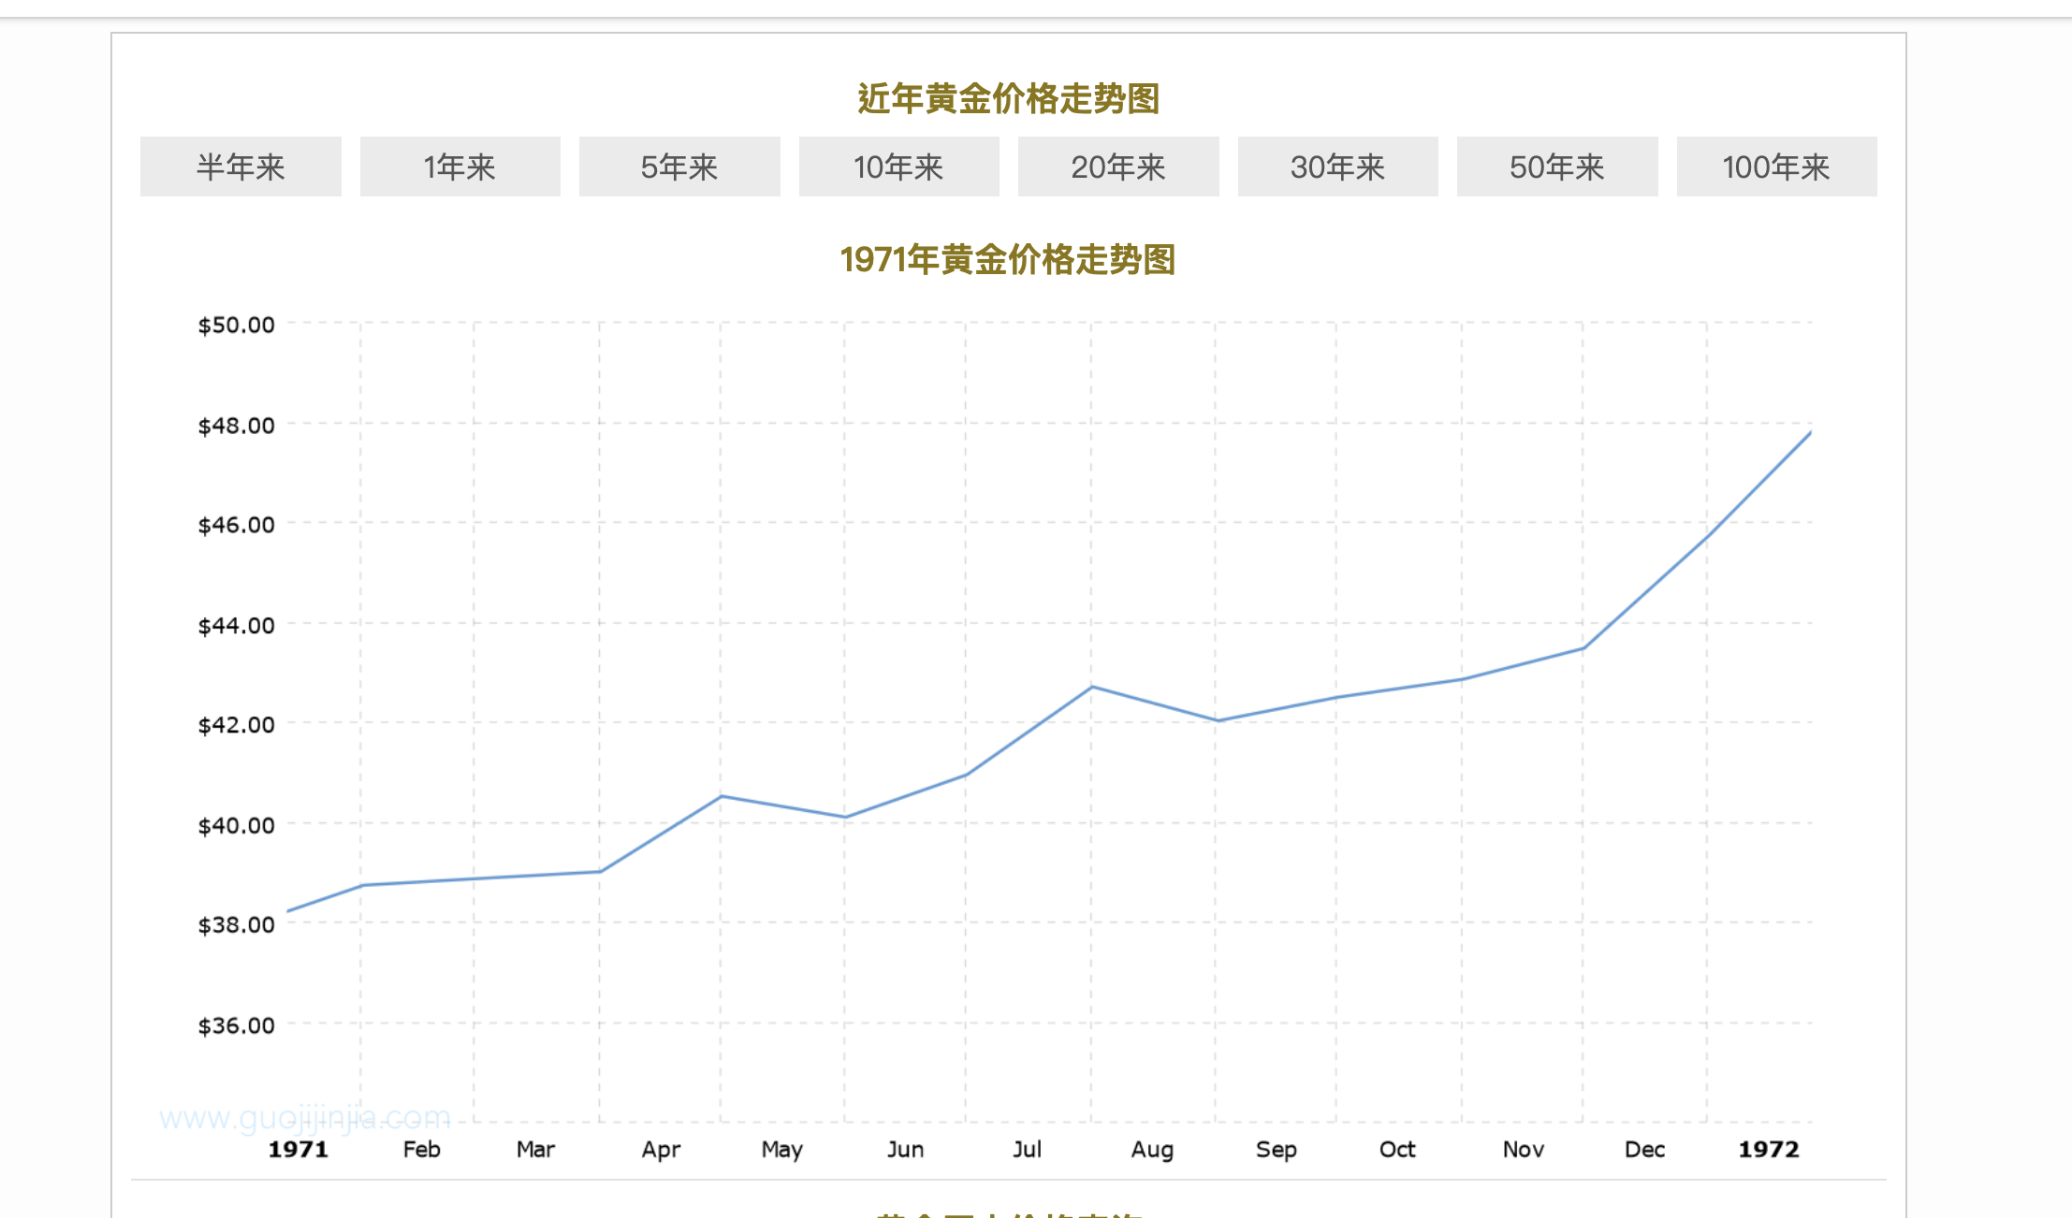Show the 10年来 gold price chart
Screen dimensions: 2072x1218
tap(898, 167)
